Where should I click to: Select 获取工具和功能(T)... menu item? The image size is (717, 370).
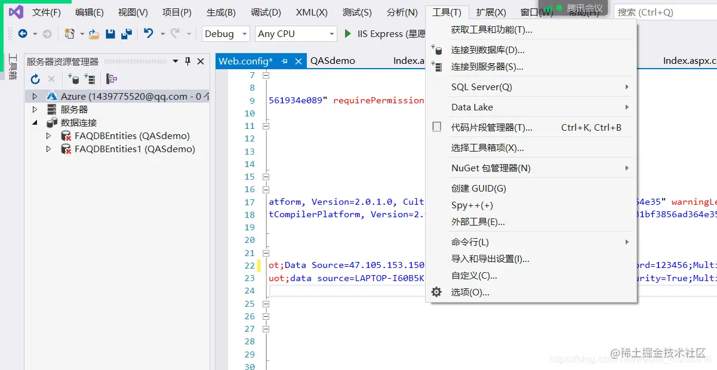tap(531, 30)
